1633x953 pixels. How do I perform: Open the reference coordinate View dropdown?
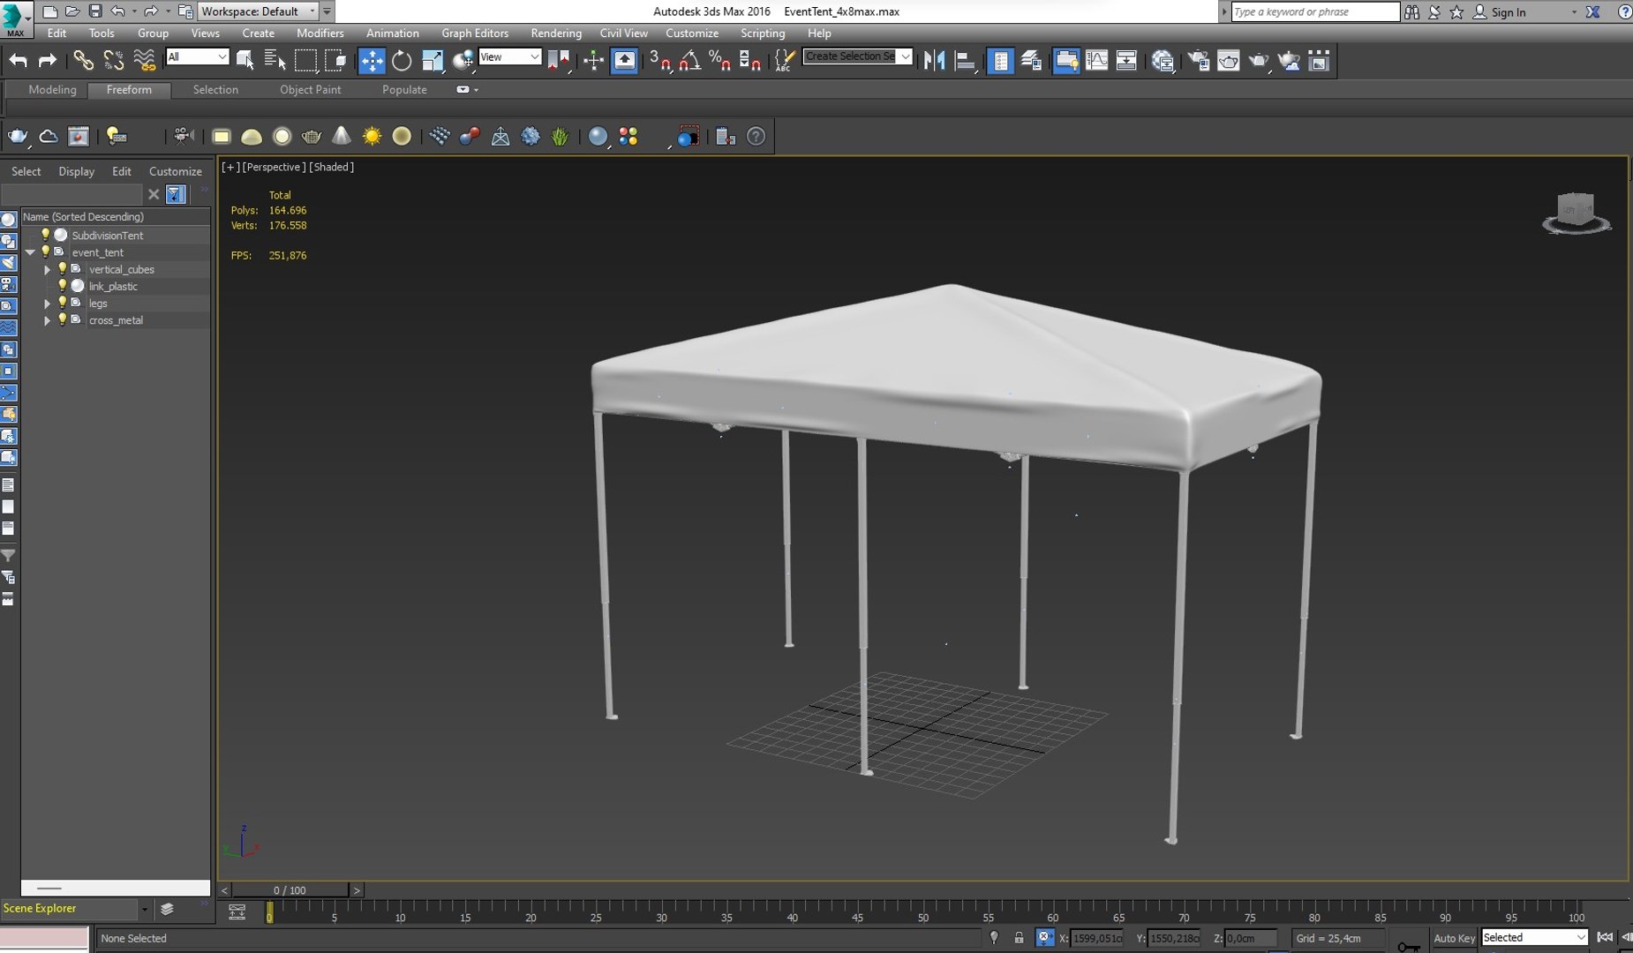click(x=509, y=56)
